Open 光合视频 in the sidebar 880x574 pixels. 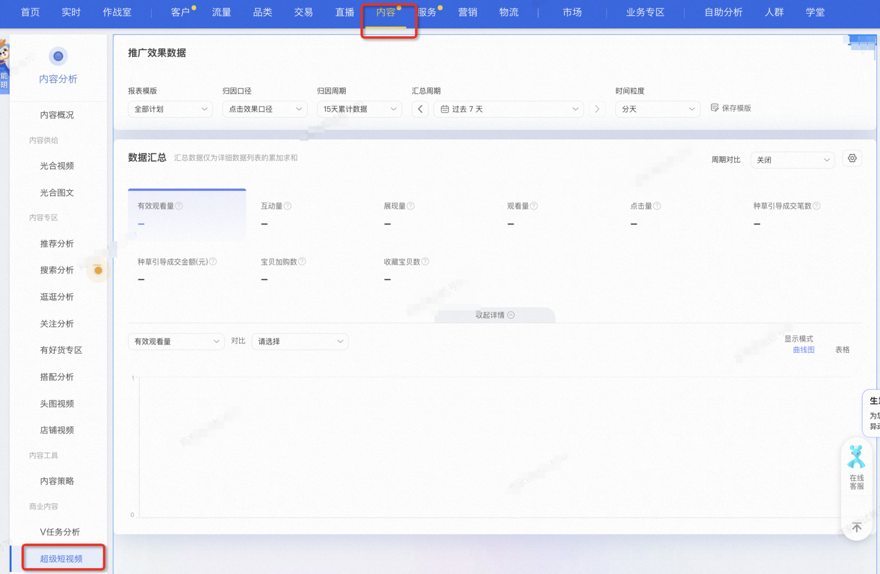[57, 166]
